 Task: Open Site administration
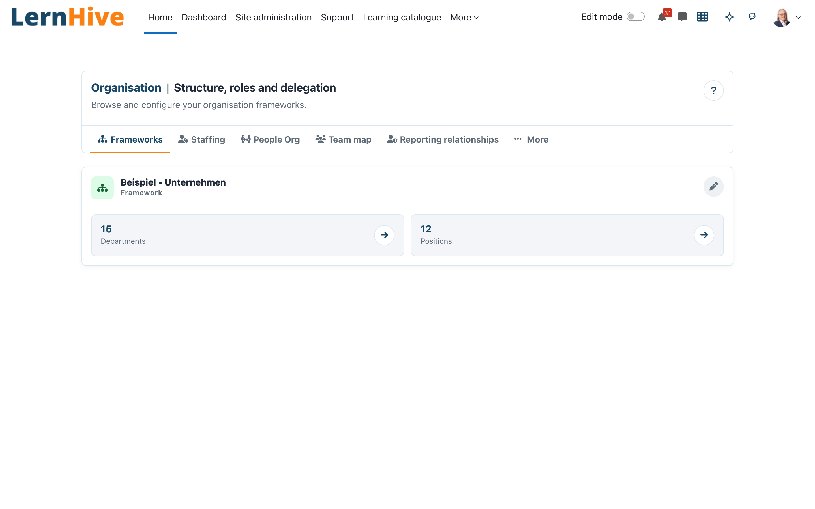(x=273, y=17)
